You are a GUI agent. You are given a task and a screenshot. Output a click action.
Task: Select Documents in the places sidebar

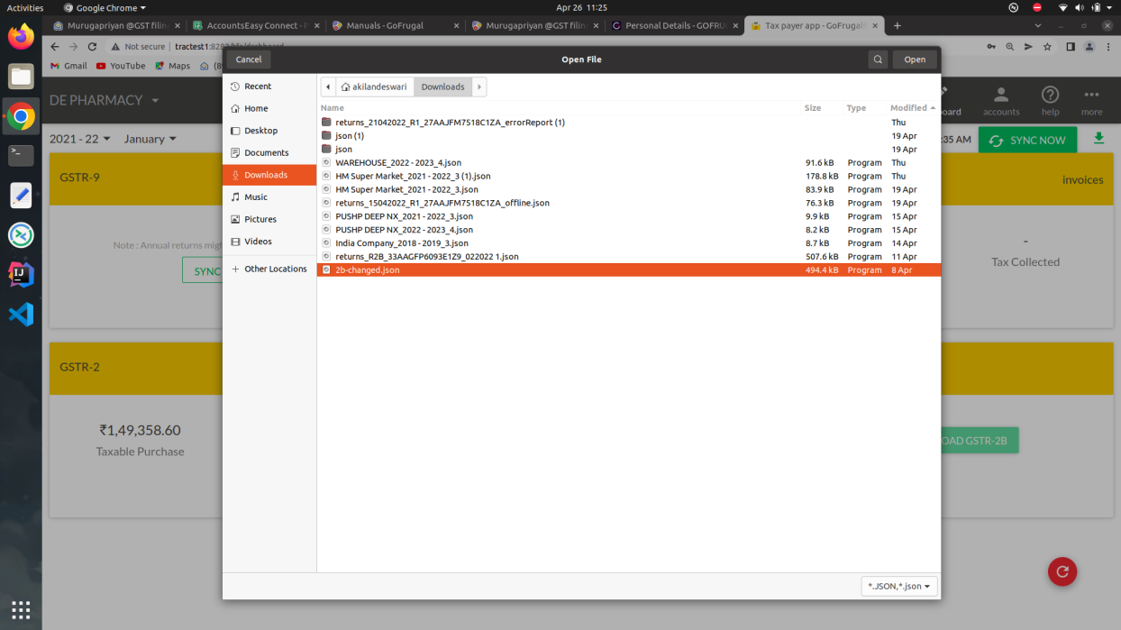point(269,153)
